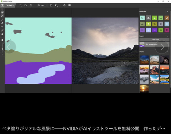Select the Paint Bucket fill tool

click(x=2, y=27)
